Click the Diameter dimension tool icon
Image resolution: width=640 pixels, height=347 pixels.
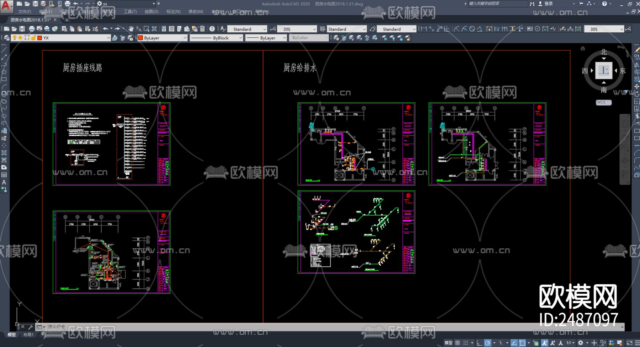[x=472, y=29]
